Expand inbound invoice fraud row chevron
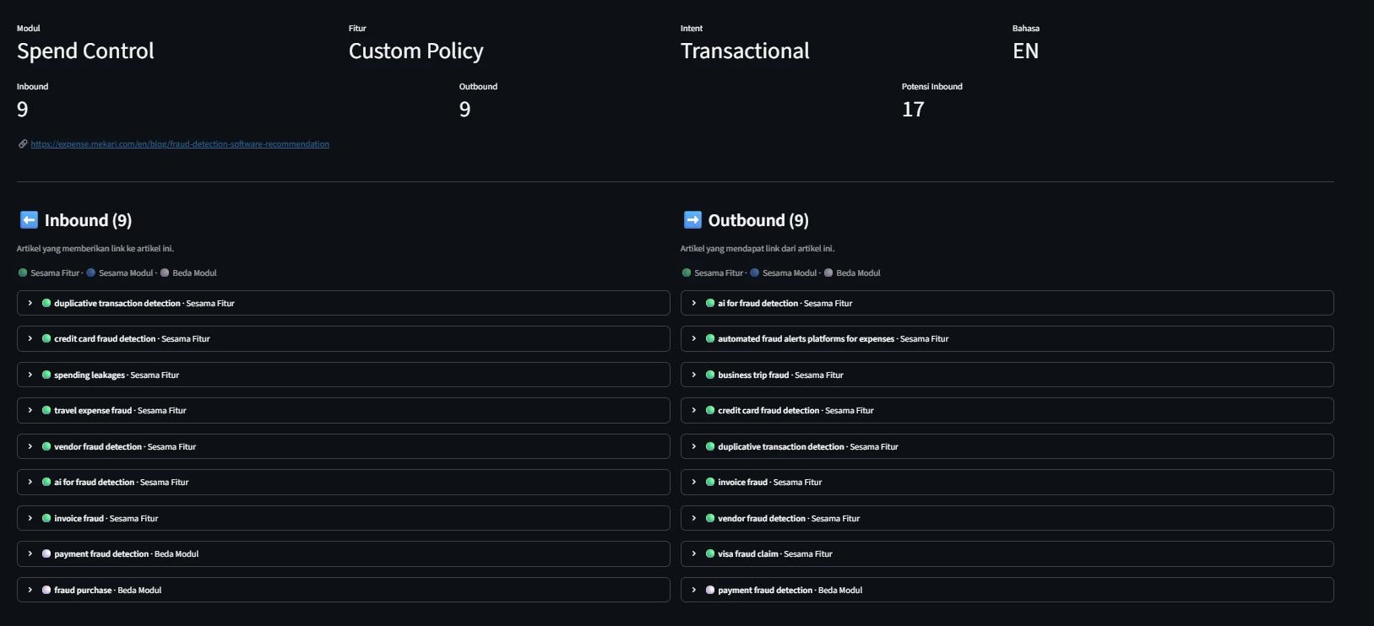This screenshot has height=626, width=1374. 30,518
